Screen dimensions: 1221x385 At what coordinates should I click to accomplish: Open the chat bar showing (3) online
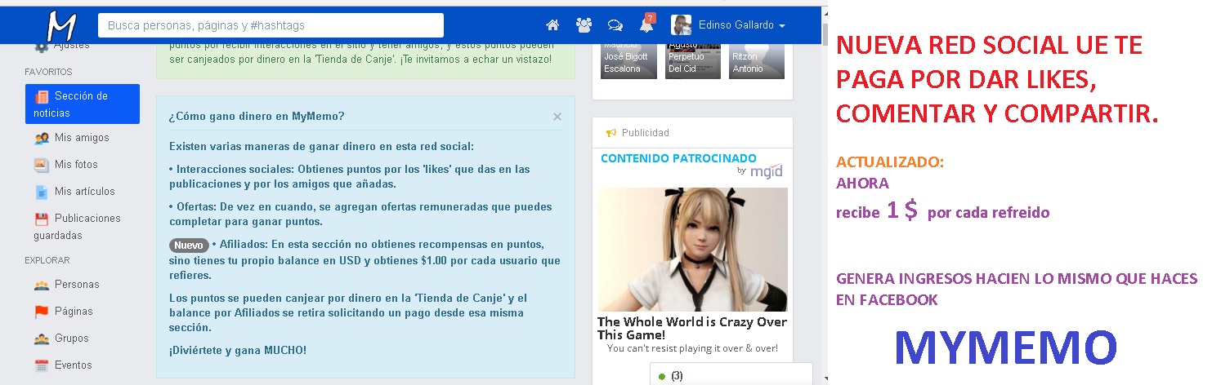tap(732, 374)
